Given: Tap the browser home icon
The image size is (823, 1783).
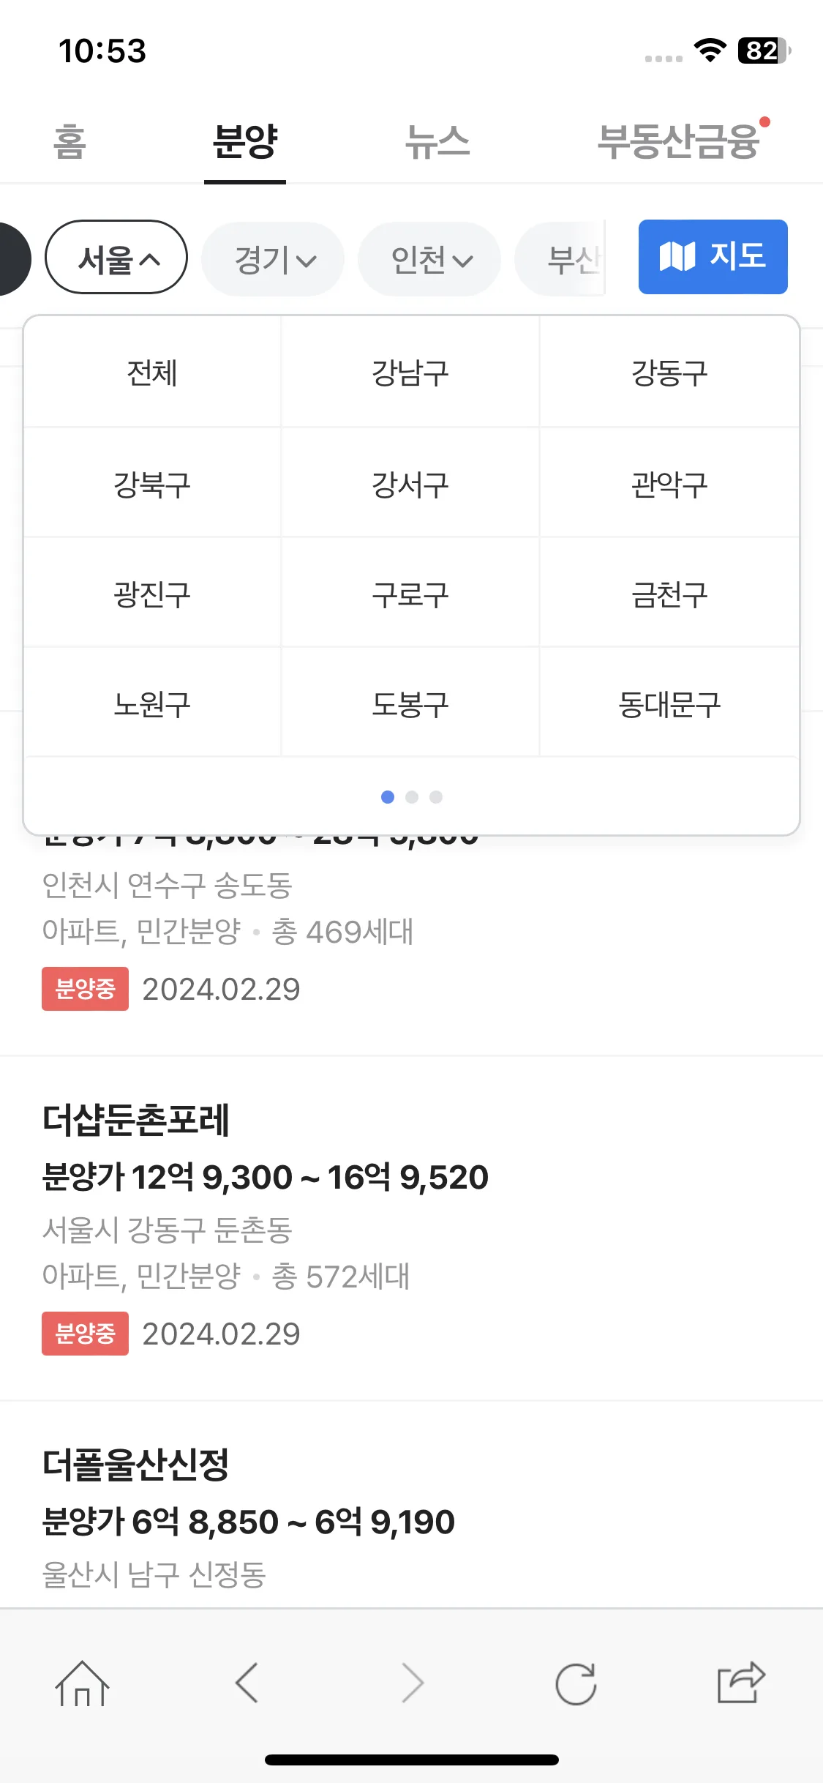Looking at the screenshot, I should pos(82,1683).
